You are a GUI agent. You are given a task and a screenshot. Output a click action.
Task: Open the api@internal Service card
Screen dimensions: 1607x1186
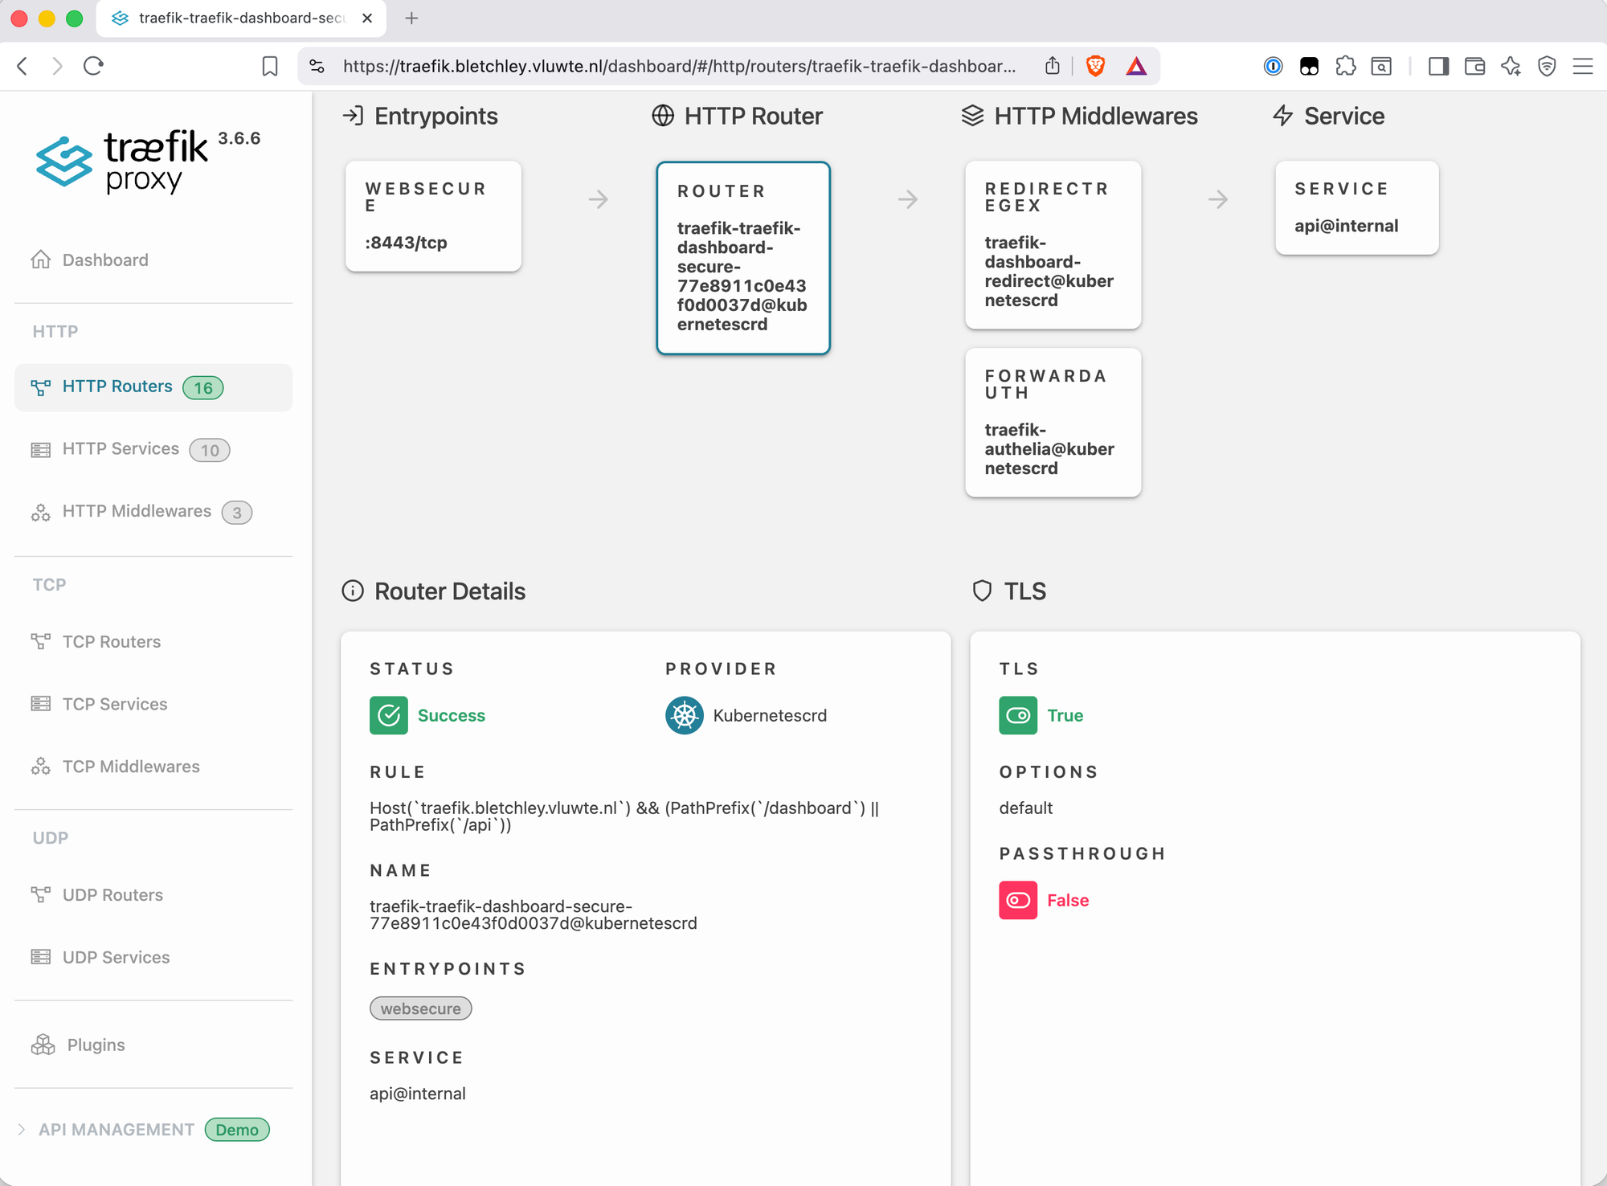tap(1356, 207)
